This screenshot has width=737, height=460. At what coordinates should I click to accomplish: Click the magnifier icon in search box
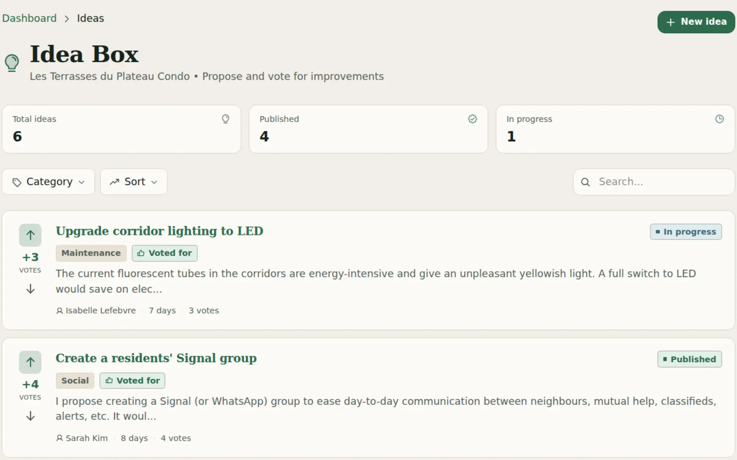(x=585, y=182)
